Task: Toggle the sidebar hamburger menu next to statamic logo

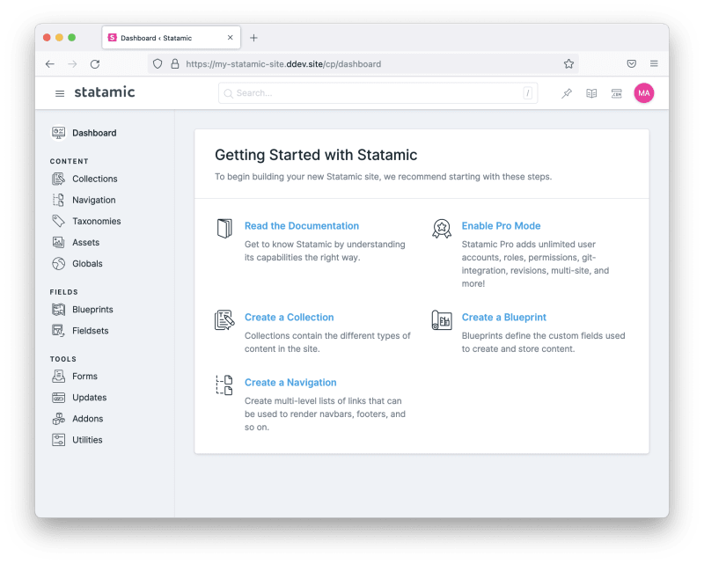Action: [60, 93]
